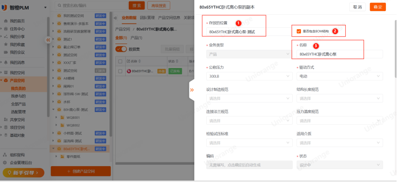Open the 智橙PLM dropdown arrow

(45, 8)
